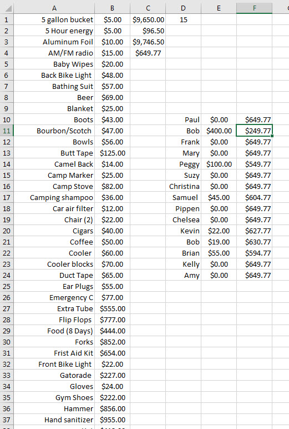Click the select-all corner triangle
289x429 pixels.
(x=7, y=8)
